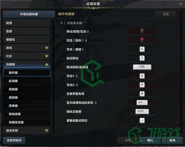185x147 pixels.
Task: Click the mouse icon for 攻击（鼠标）
Action: (x=142, y=40)
